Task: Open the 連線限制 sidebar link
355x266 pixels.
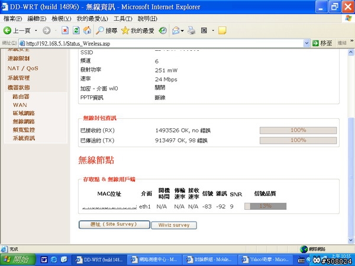Action: pos(18,59)
